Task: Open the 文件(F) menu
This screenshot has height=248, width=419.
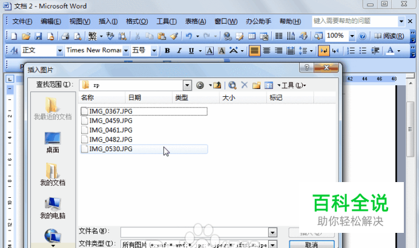Action: pos(22,21)
